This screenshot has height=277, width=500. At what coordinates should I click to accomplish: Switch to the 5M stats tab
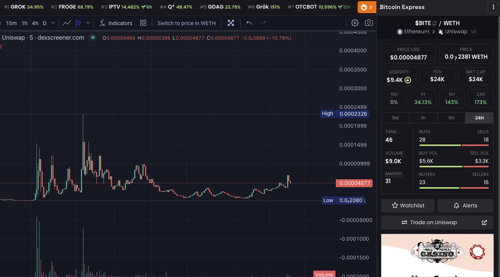[x=395, y=118]
